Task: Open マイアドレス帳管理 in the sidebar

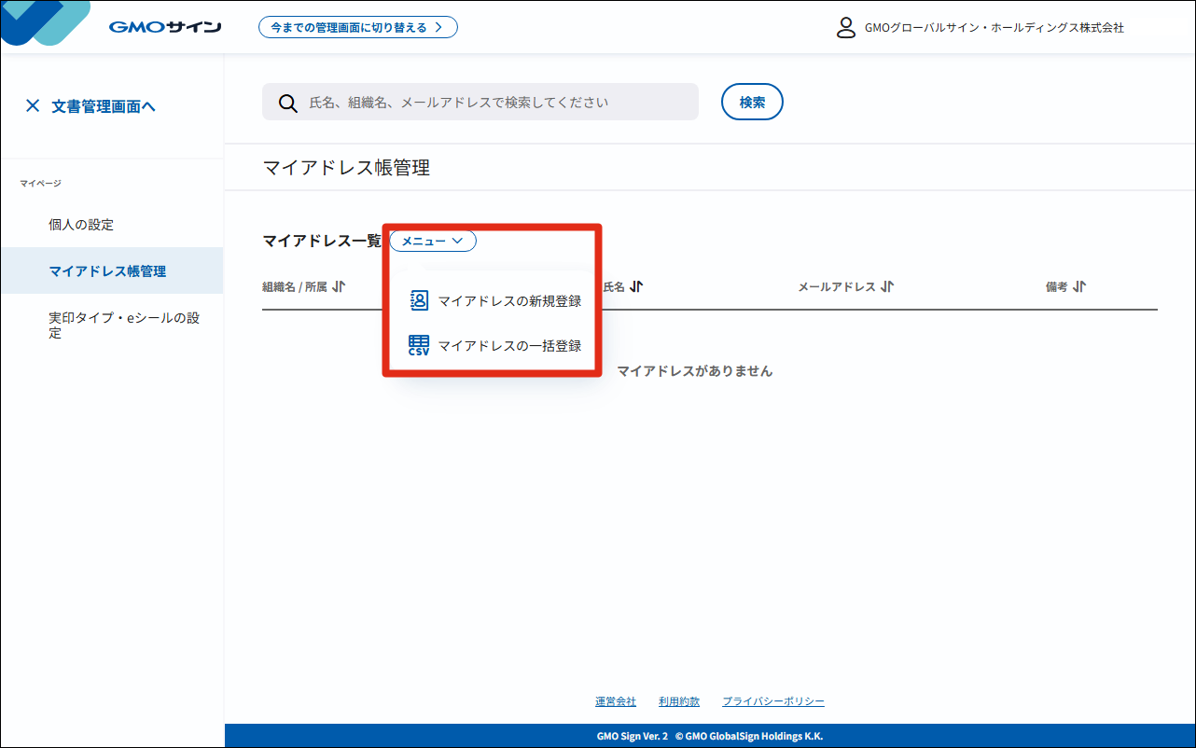Action: [x=112, y=271]
